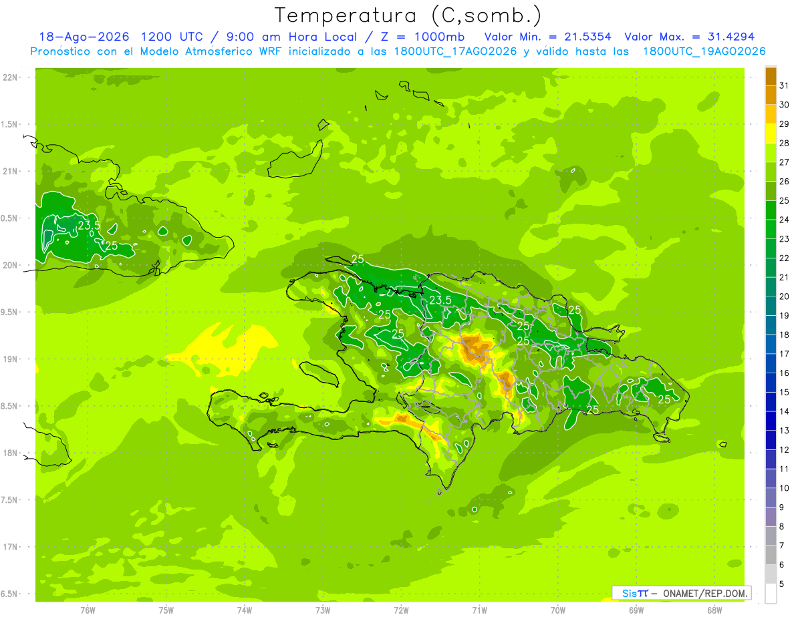Click the "70W" longitude axis label
Image resolution: width=802 pixels, height=619 pixels.
[558, 610]
